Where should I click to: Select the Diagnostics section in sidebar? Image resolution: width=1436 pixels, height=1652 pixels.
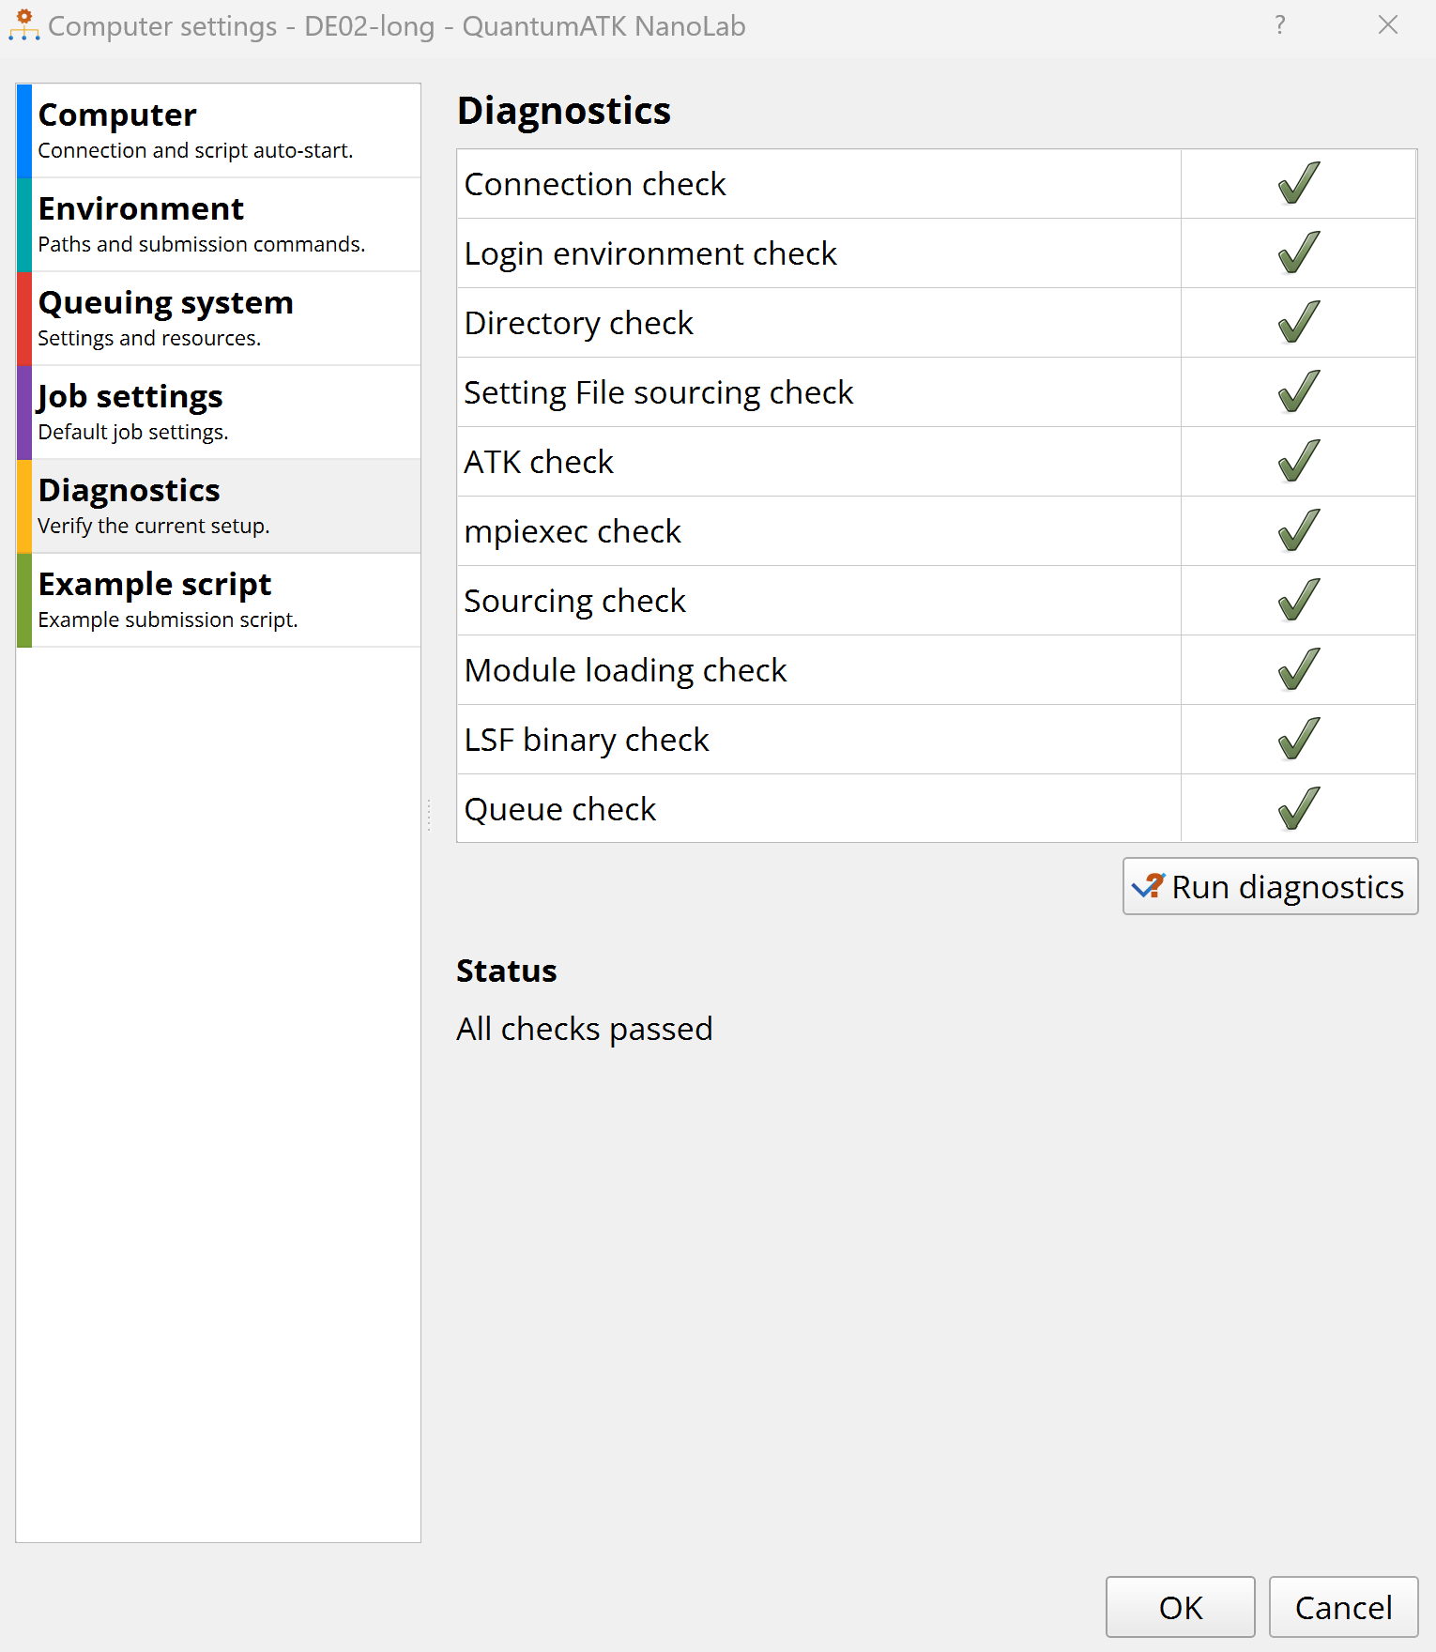point(219,506)
